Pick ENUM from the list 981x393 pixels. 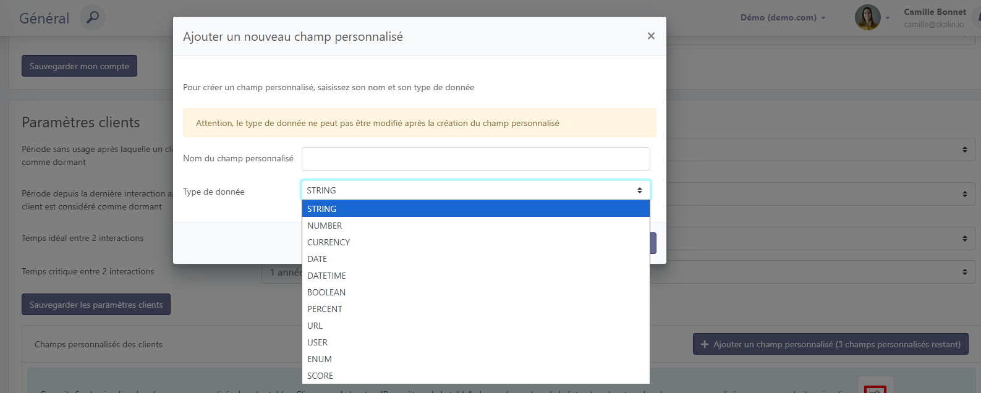475,359
